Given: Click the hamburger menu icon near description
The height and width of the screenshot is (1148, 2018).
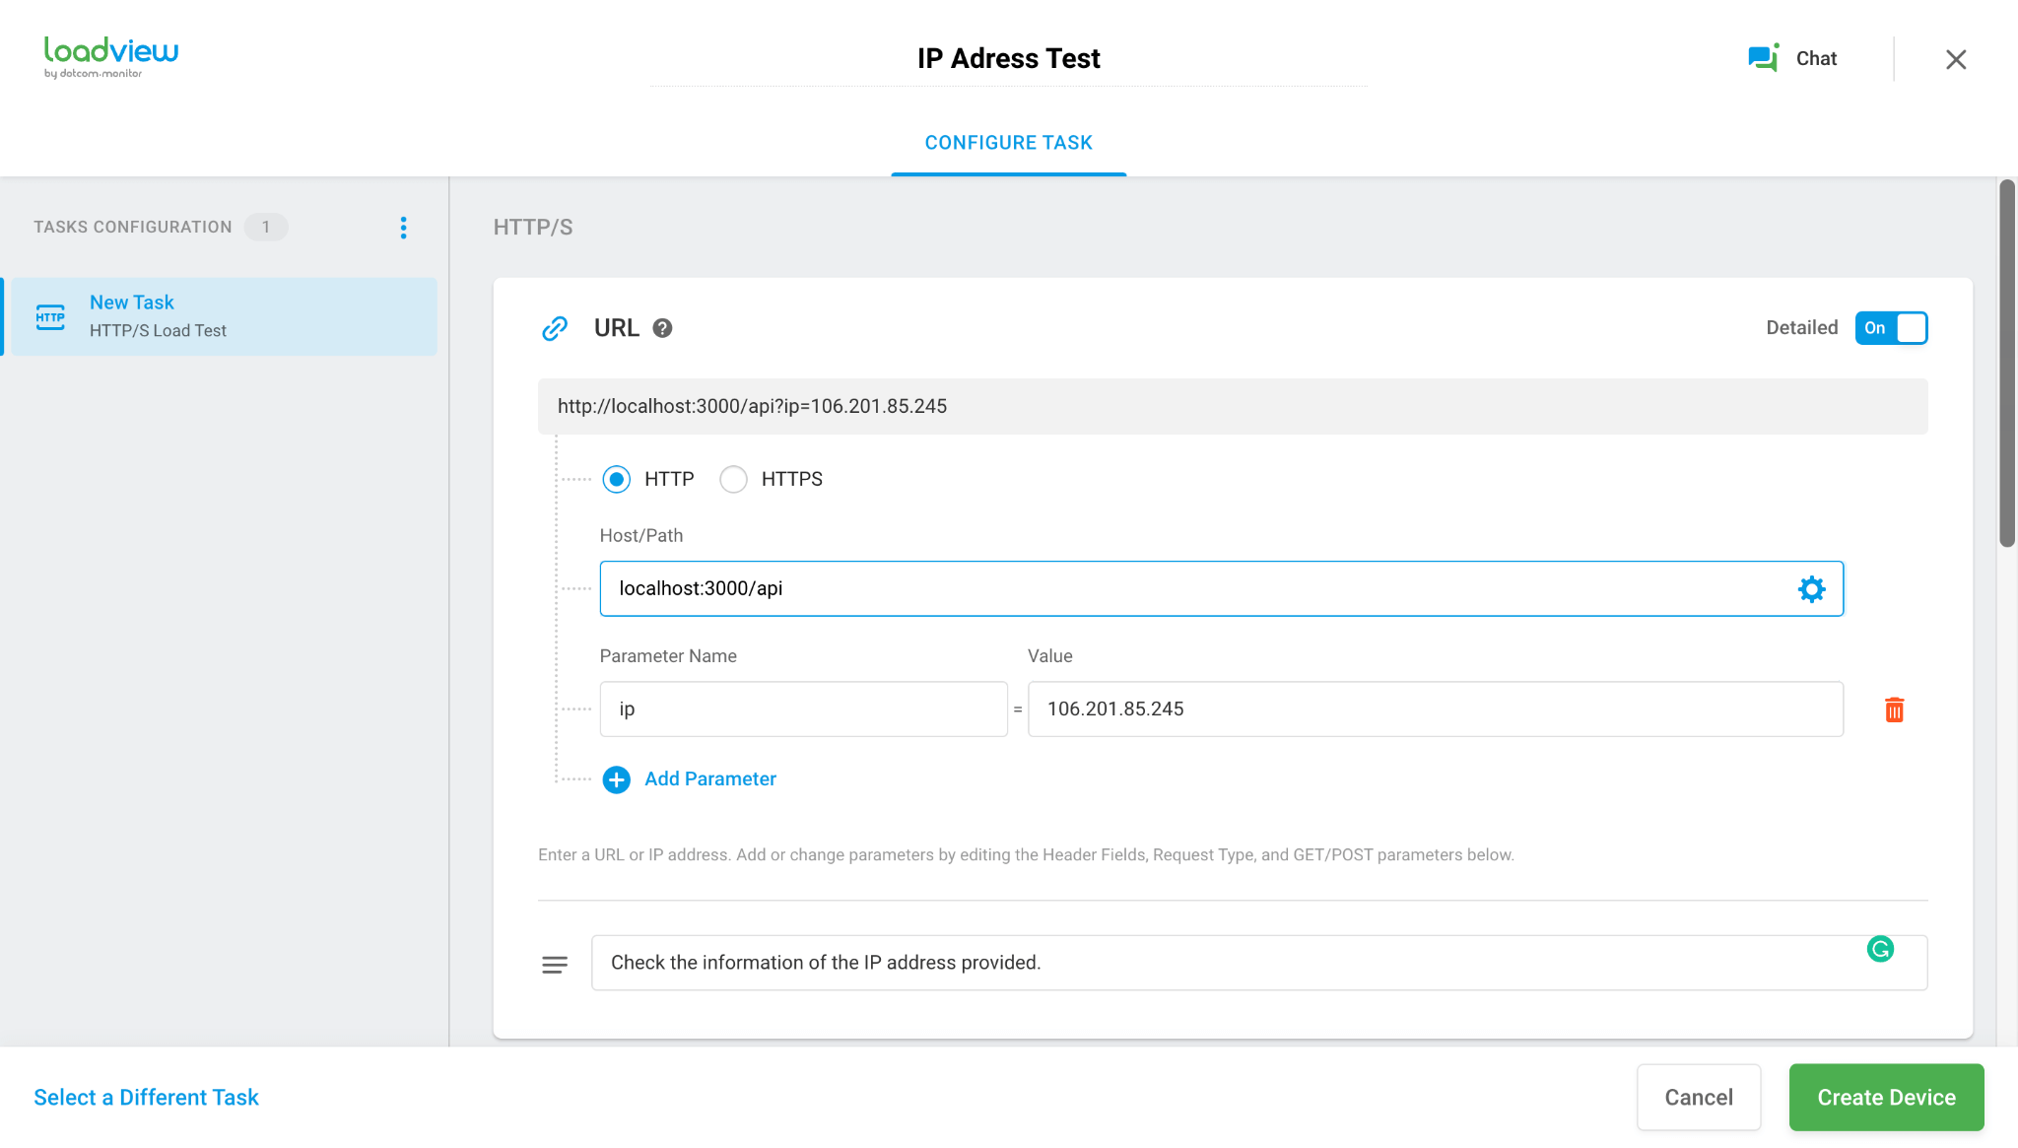Looking at the screenshot, I should point(555,962).
